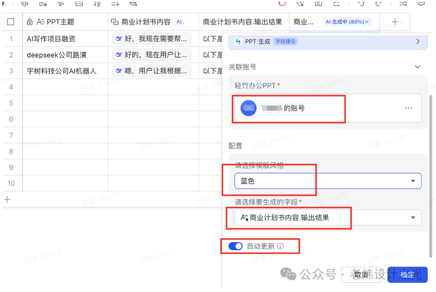Select row number 3
Viewport: 436px width, 292px height.
point(11,71)
